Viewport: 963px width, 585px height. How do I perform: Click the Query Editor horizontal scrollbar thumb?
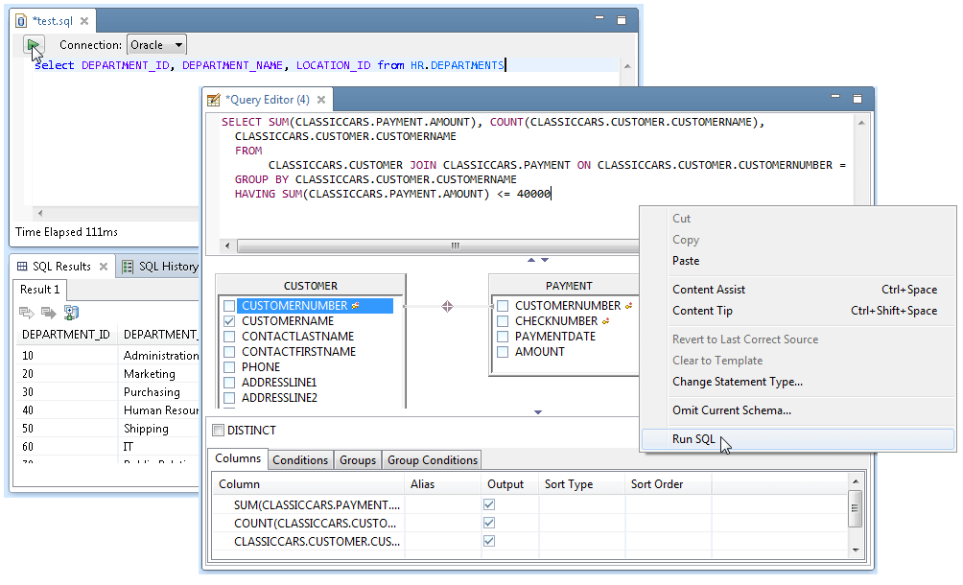pos(439,246)
